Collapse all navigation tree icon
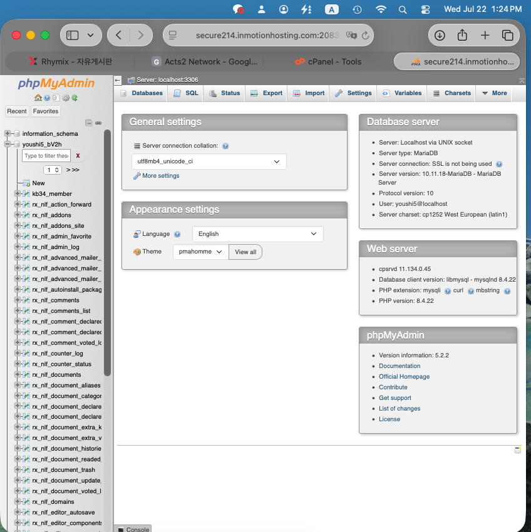This screenshot has height=532, width=531. tap(89, 123)
